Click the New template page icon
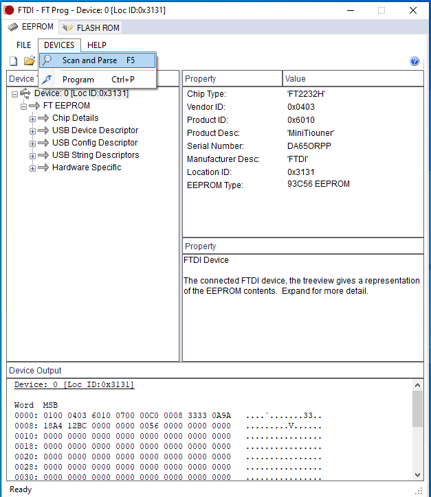The image size is (431, 497). [13, 61]
